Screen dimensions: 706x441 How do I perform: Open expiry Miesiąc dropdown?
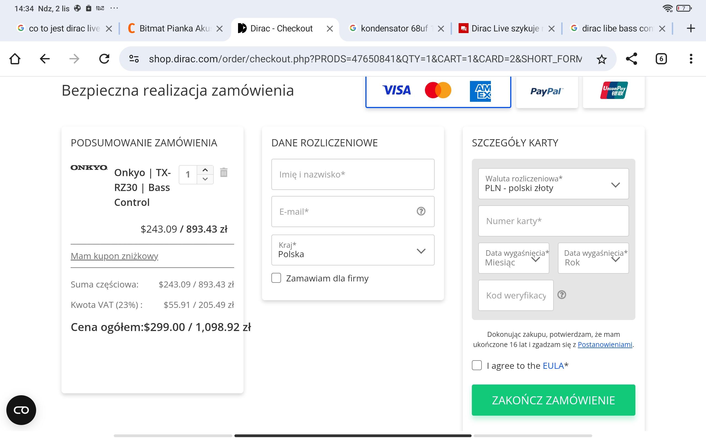[x=514, y=259]
